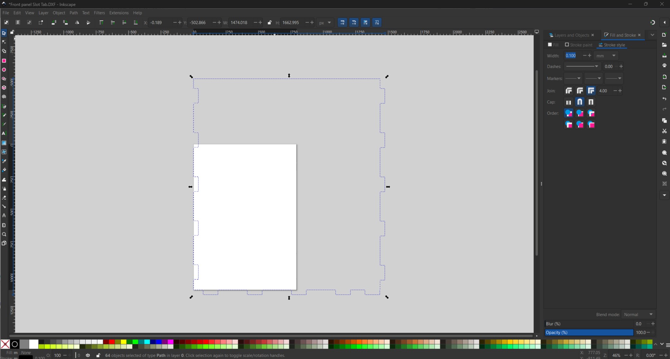Switch to the Stroke paint tab
Image resolution: width=670 pixels, height=359 pixels.
579,45
